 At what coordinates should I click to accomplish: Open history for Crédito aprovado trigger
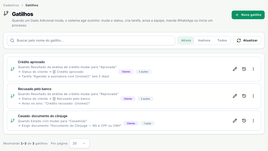244,69
